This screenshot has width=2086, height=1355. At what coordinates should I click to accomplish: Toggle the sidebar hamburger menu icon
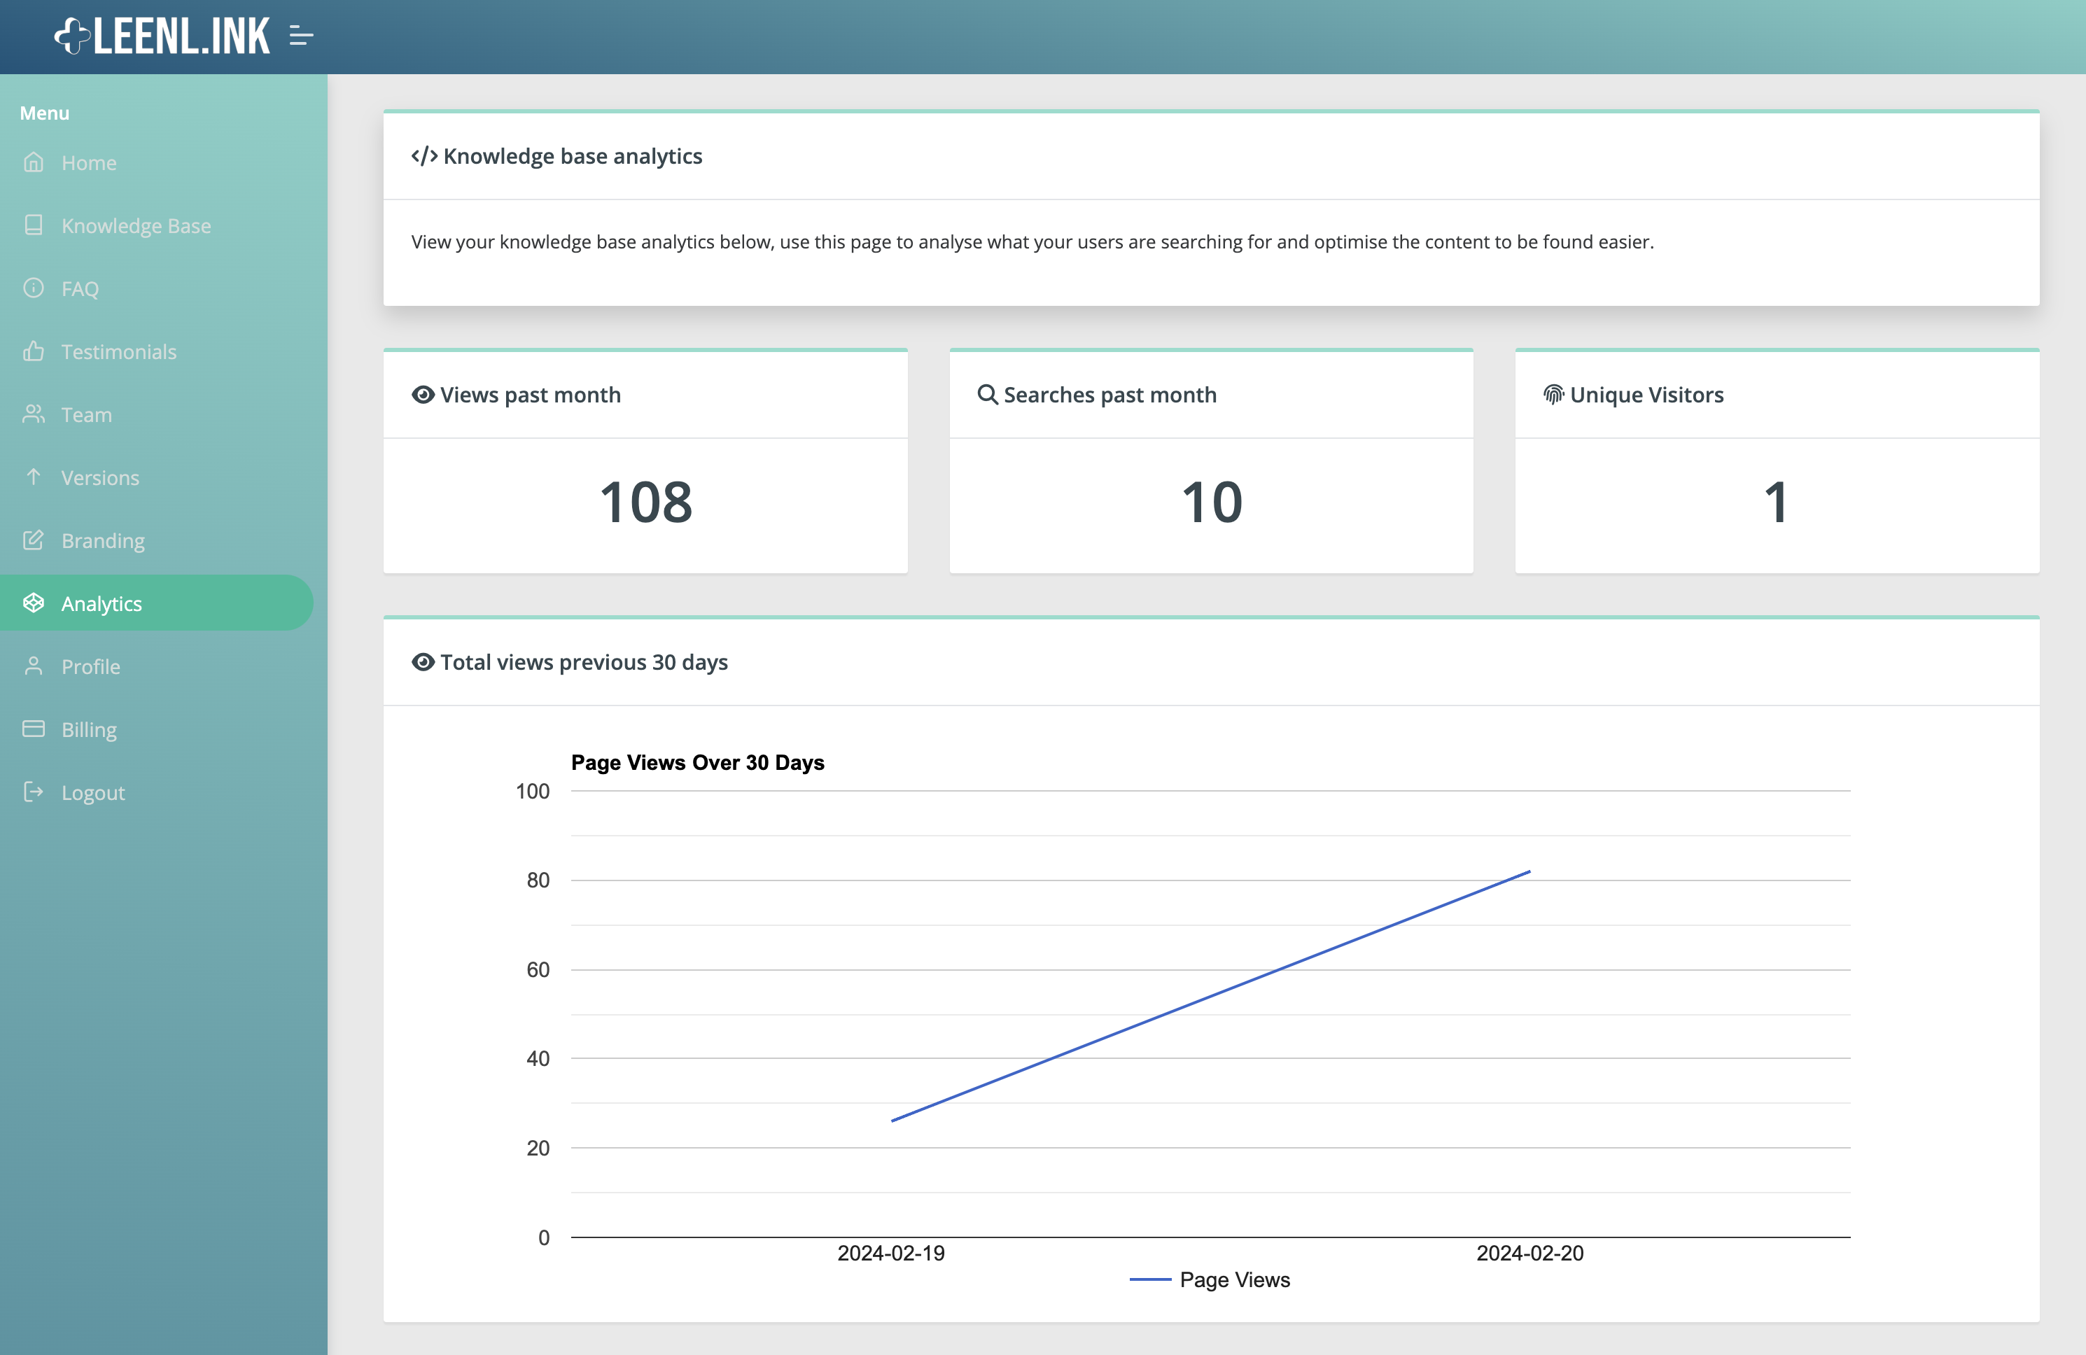300,36
